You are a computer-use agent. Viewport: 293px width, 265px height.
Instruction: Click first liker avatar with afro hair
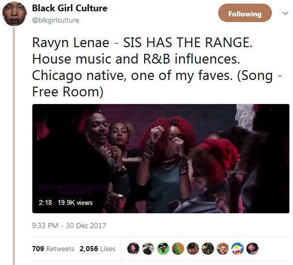(133, 249)
